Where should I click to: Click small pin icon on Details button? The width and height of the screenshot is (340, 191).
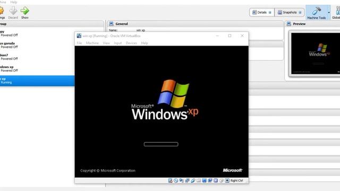tap(270, 12)
